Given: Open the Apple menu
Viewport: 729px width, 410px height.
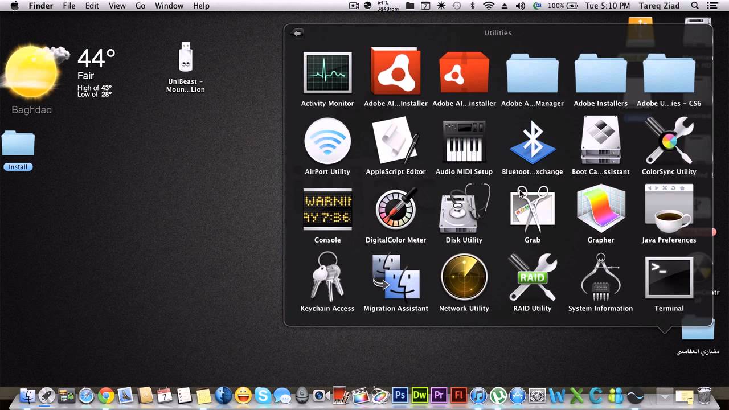Looking at the screenshot, I should pyautogui.click(x=14, y=6).
